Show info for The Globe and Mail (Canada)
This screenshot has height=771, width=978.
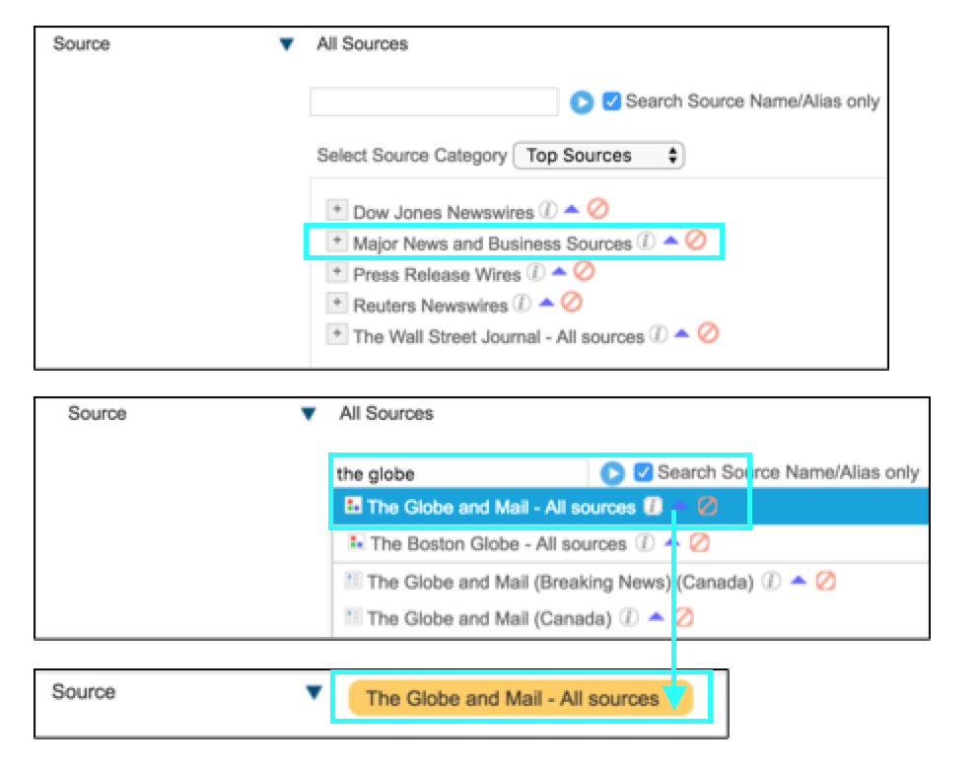[629, 617]
